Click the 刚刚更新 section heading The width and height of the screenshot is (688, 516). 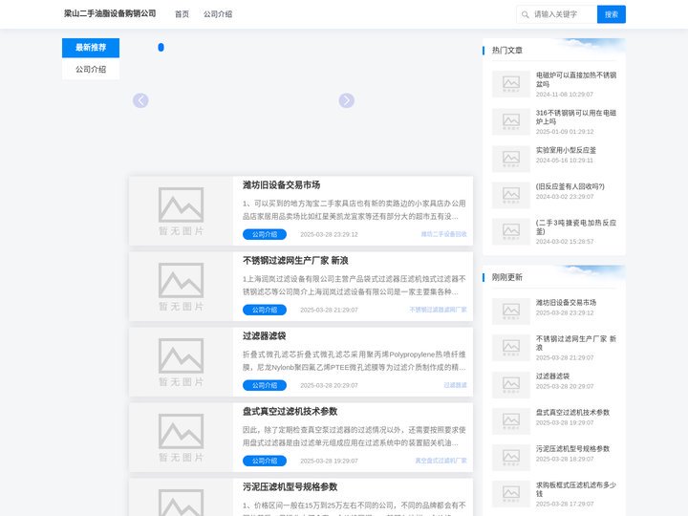tap(506, 277)
